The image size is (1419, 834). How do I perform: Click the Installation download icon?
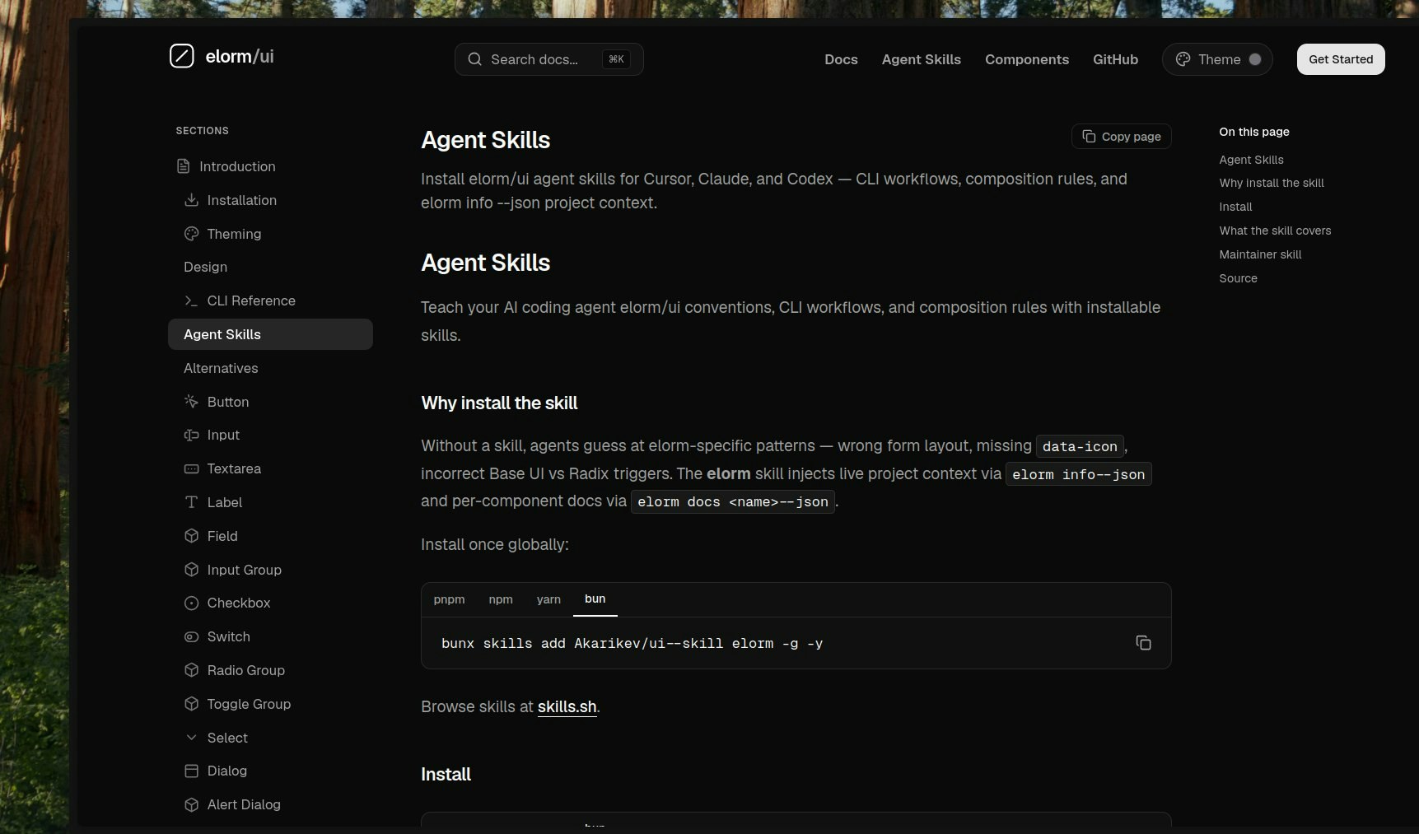pos(191,200)
